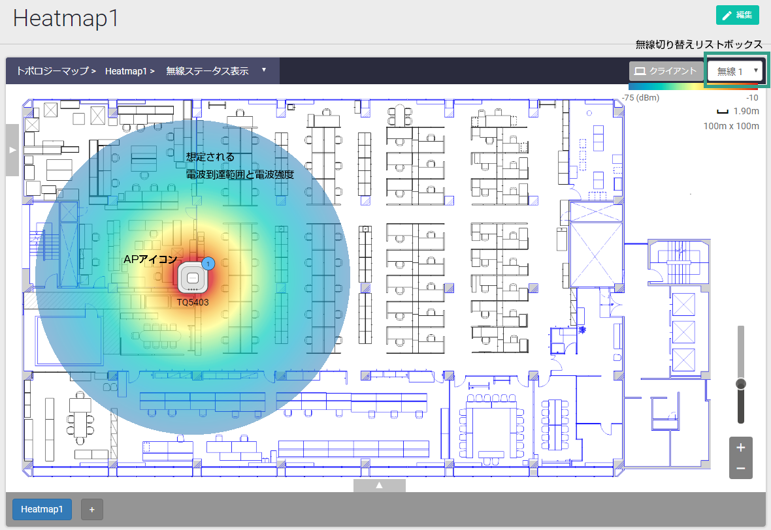Zoom out with the minus button

[741, 468]
